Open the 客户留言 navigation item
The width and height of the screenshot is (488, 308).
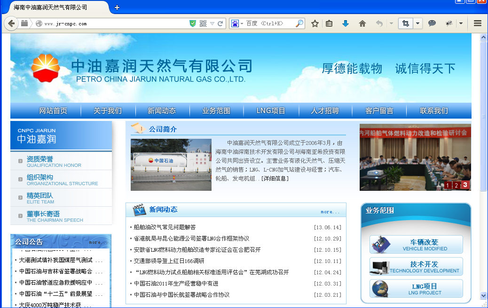click(x=379, y=111)
